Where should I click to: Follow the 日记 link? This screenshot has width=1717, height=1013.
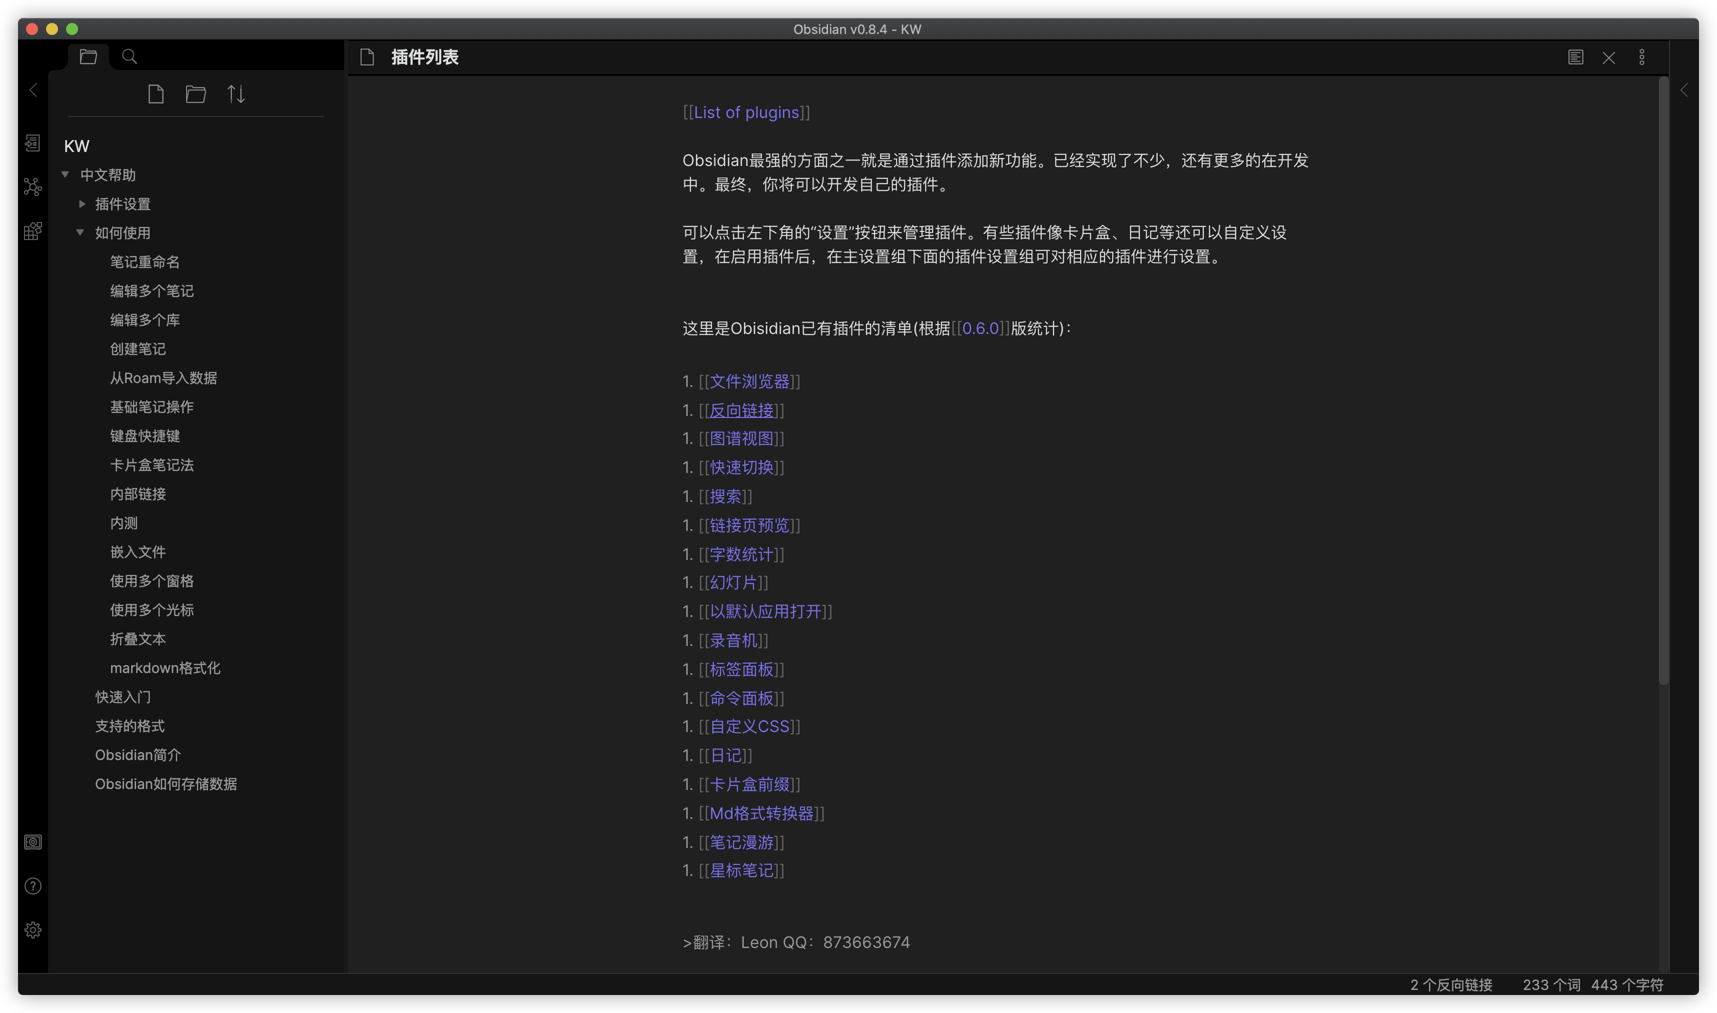[x=725, y=755]
